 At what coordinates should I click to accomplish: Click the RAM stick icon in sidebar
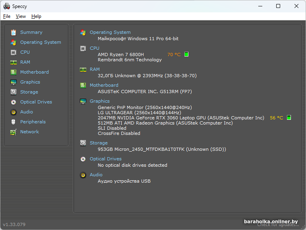click(x=14, y=62)
